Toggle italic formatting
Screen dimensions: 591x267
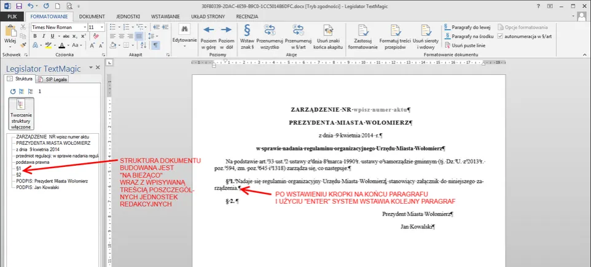click(44, 36)
